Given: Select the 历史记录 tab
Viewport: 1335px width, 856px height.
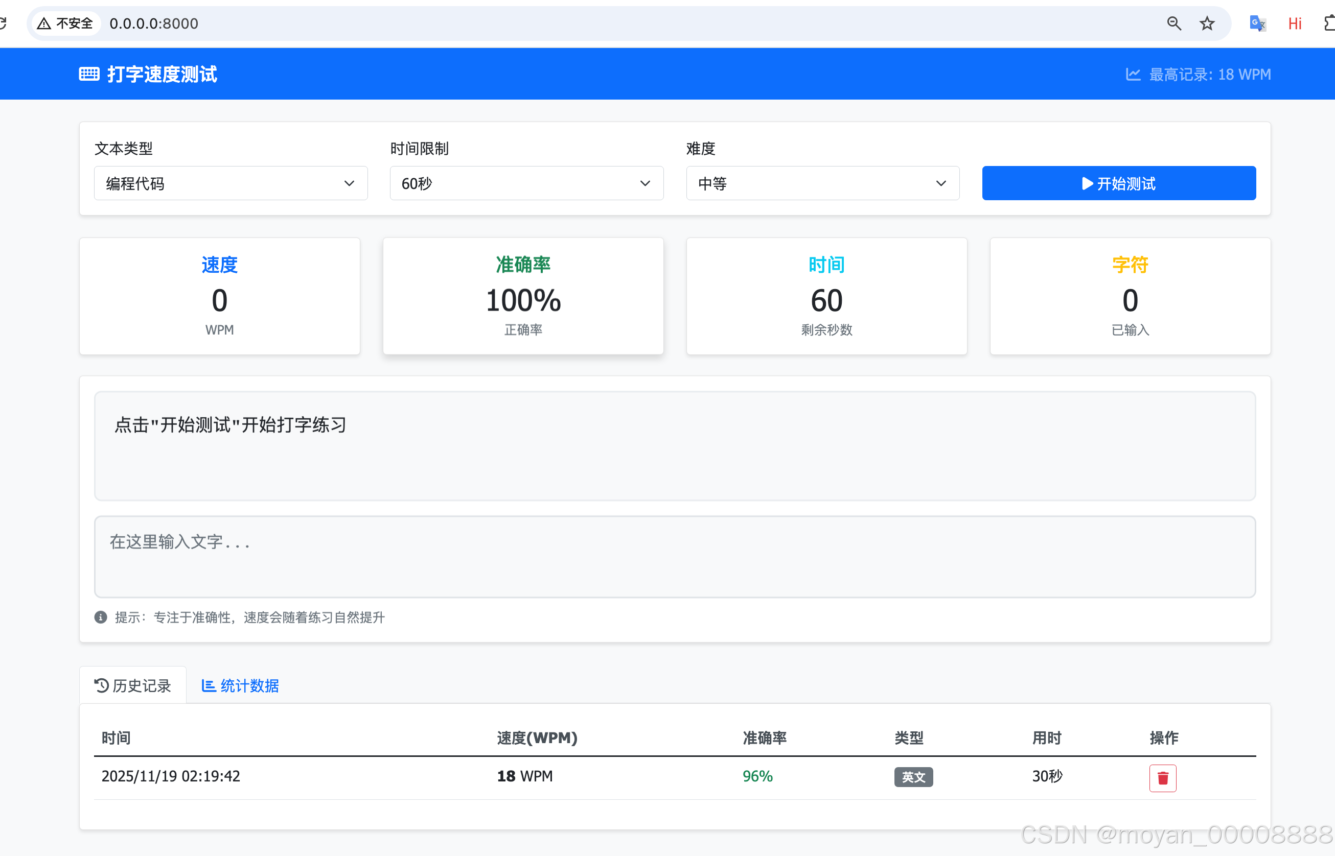Looking at the screenshot, I should (133, 686).
